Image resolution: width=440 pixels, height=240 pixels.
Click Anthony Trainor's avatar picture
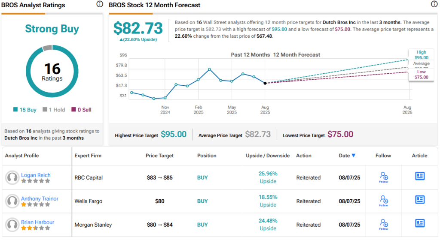point(12,201)
